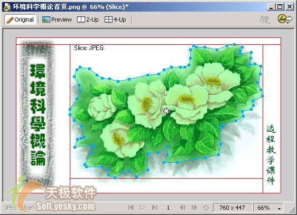Minimize the document window

271,7
